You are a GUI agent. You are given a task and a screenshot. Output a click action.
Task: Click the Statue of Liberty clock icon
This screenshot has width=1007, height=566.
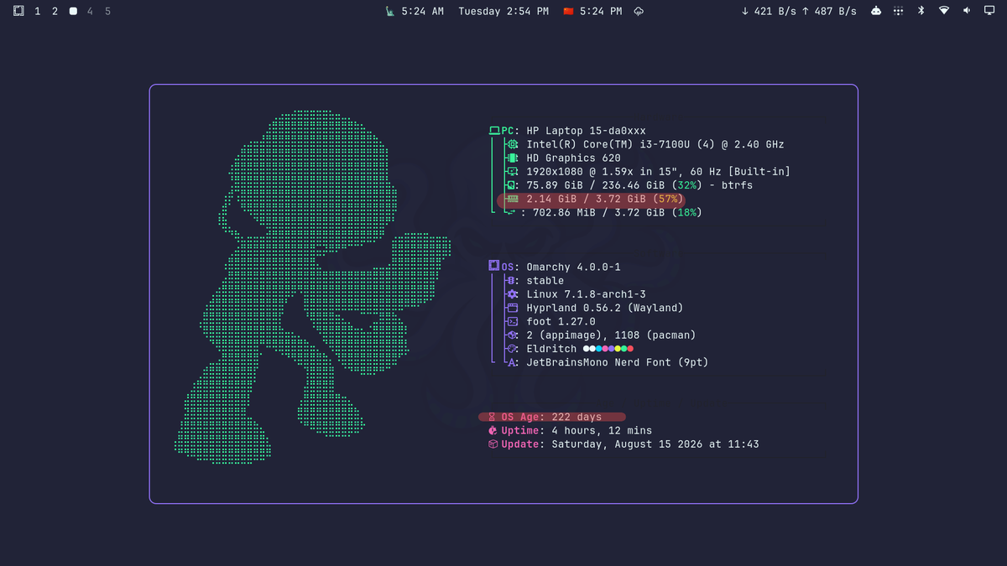pyautogui.click(x=389, y=11)
